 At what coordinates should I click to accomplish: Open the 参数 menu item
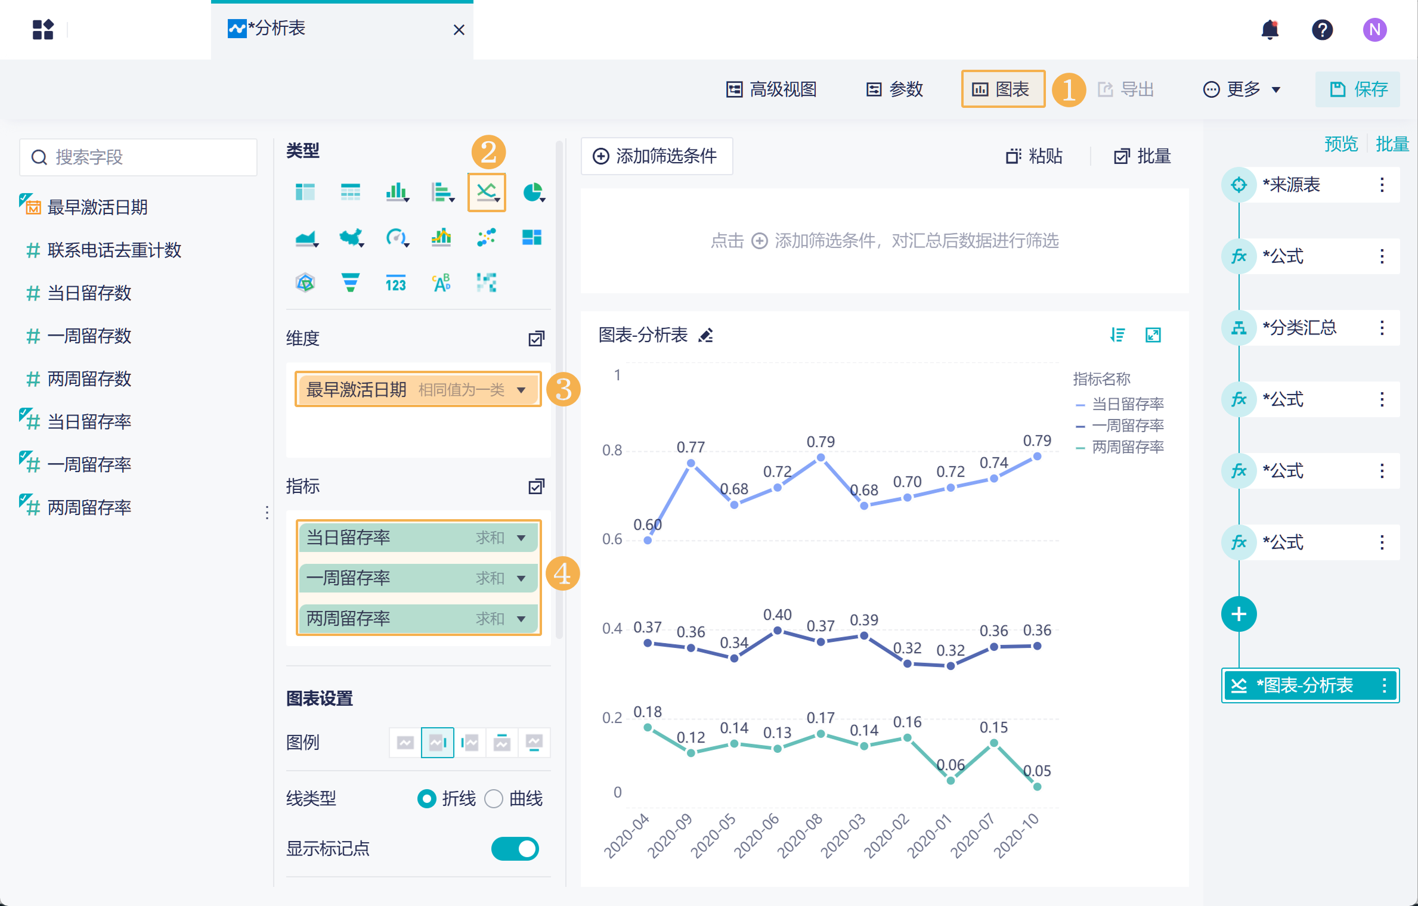(894, 89)
